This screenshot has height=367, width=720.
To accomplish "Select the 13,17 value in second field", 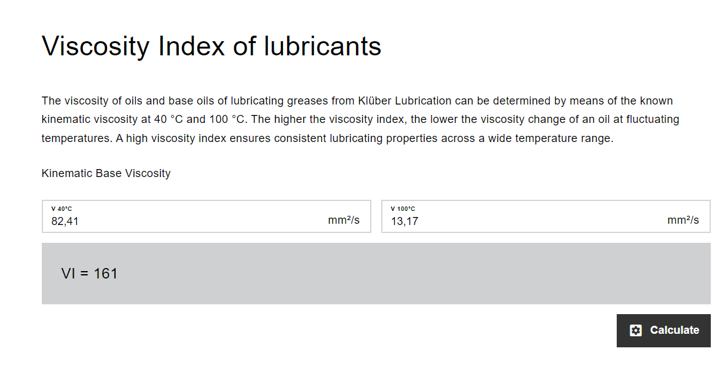I will click(x=405, y=221).
